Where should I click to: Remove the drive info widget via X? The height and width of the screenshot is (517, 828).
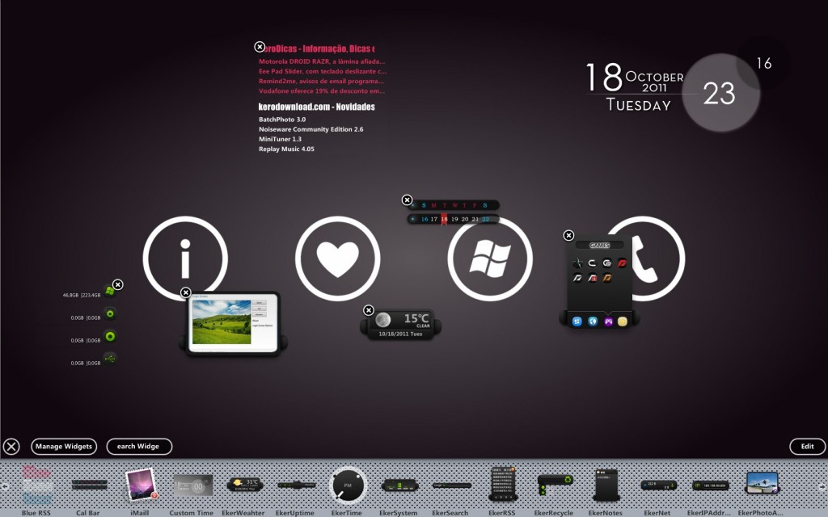tap(118, 285)
